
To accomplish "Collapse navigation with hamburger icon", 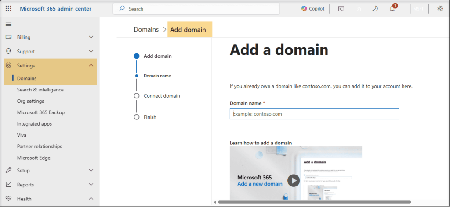I will pos(9,25).
